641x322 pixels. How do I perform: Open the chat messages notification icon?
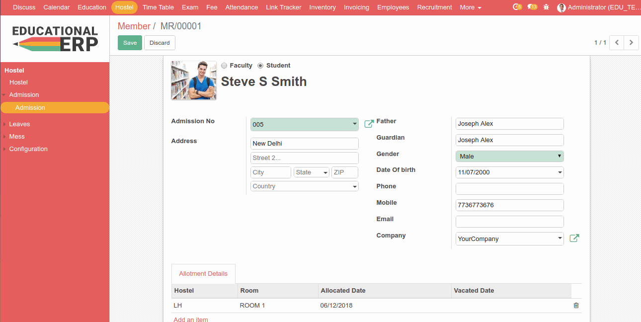[532, 7]
